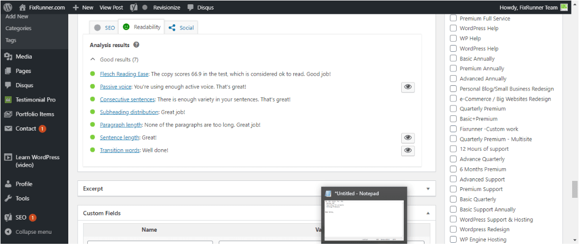Open Profile in the sidebar

(x=24, y=184)
